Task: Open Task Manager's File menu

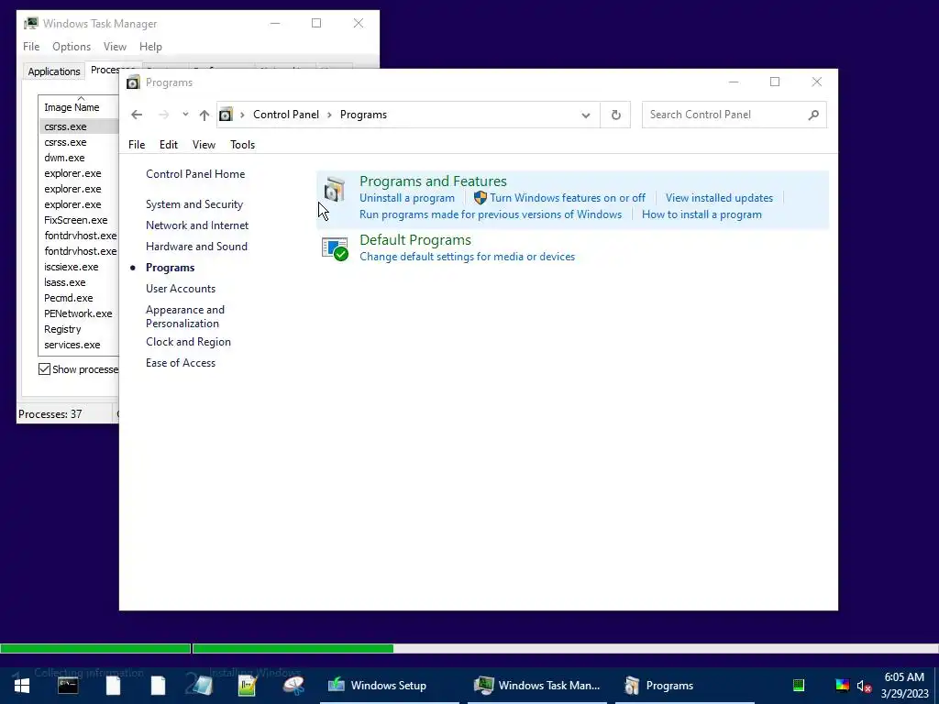Action: (31, 46)
